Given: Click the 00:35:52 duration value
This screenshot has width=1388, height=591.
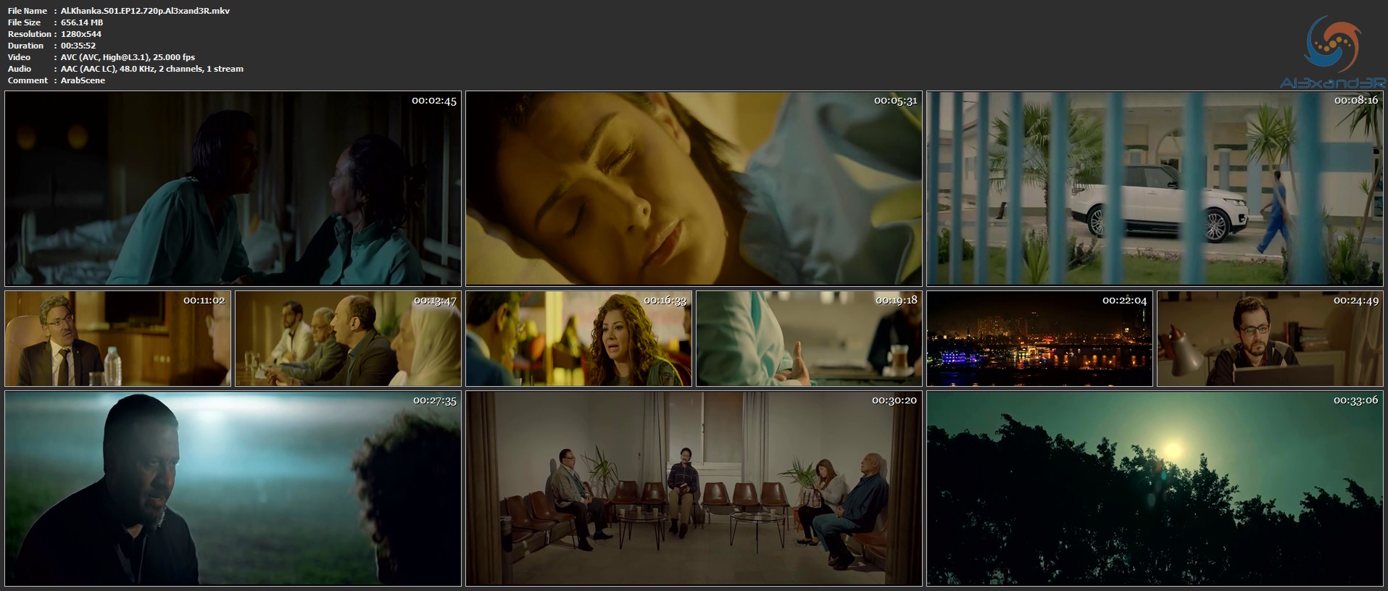Looking at the screenshot, I should (78, 46).
